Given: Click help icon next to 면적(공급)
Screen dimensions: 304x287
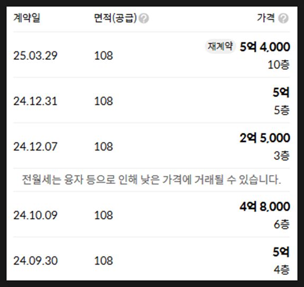Looking at the screenshot, I should pyautogui.click(x=144, y=19).
